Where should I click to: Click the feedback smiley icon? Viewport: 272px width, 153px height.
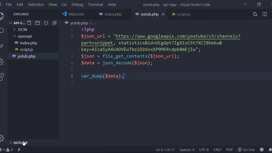point(262,150)
